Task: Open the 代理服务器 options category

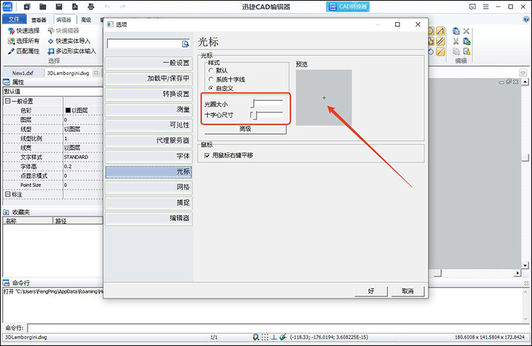Action: tap(149, 140)
